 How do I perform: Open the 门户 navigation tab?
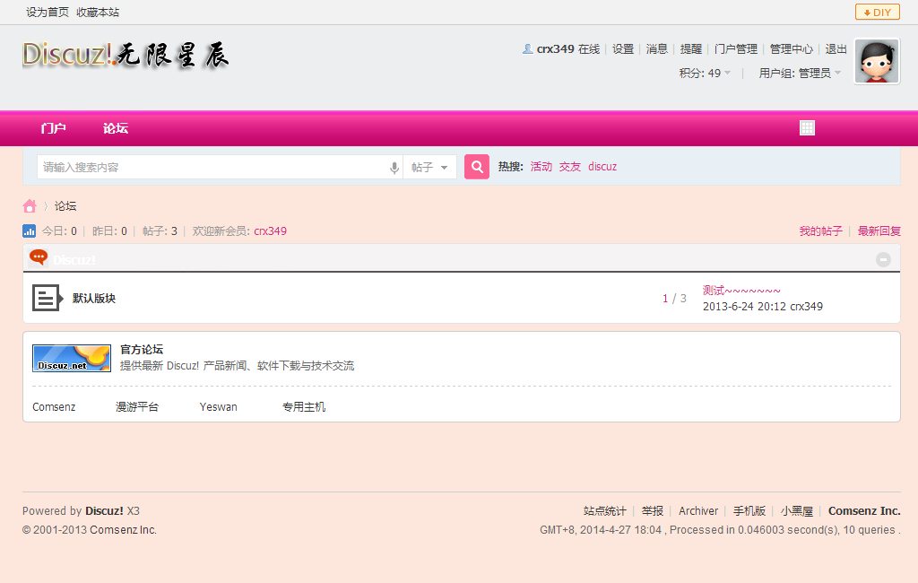pyautogui.click(x=54, y=128)
